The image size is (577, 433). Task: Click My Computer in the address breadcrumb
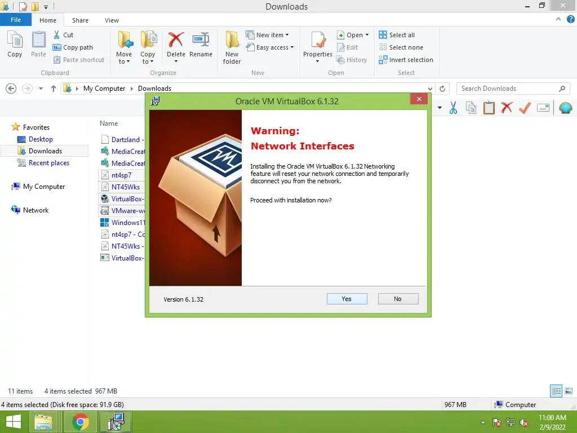(x=104, y=89)
